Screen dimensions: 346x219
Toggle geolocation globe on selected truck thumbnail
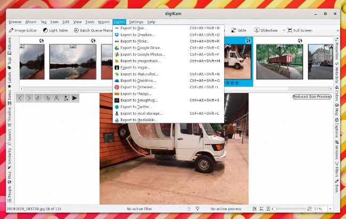248,41
